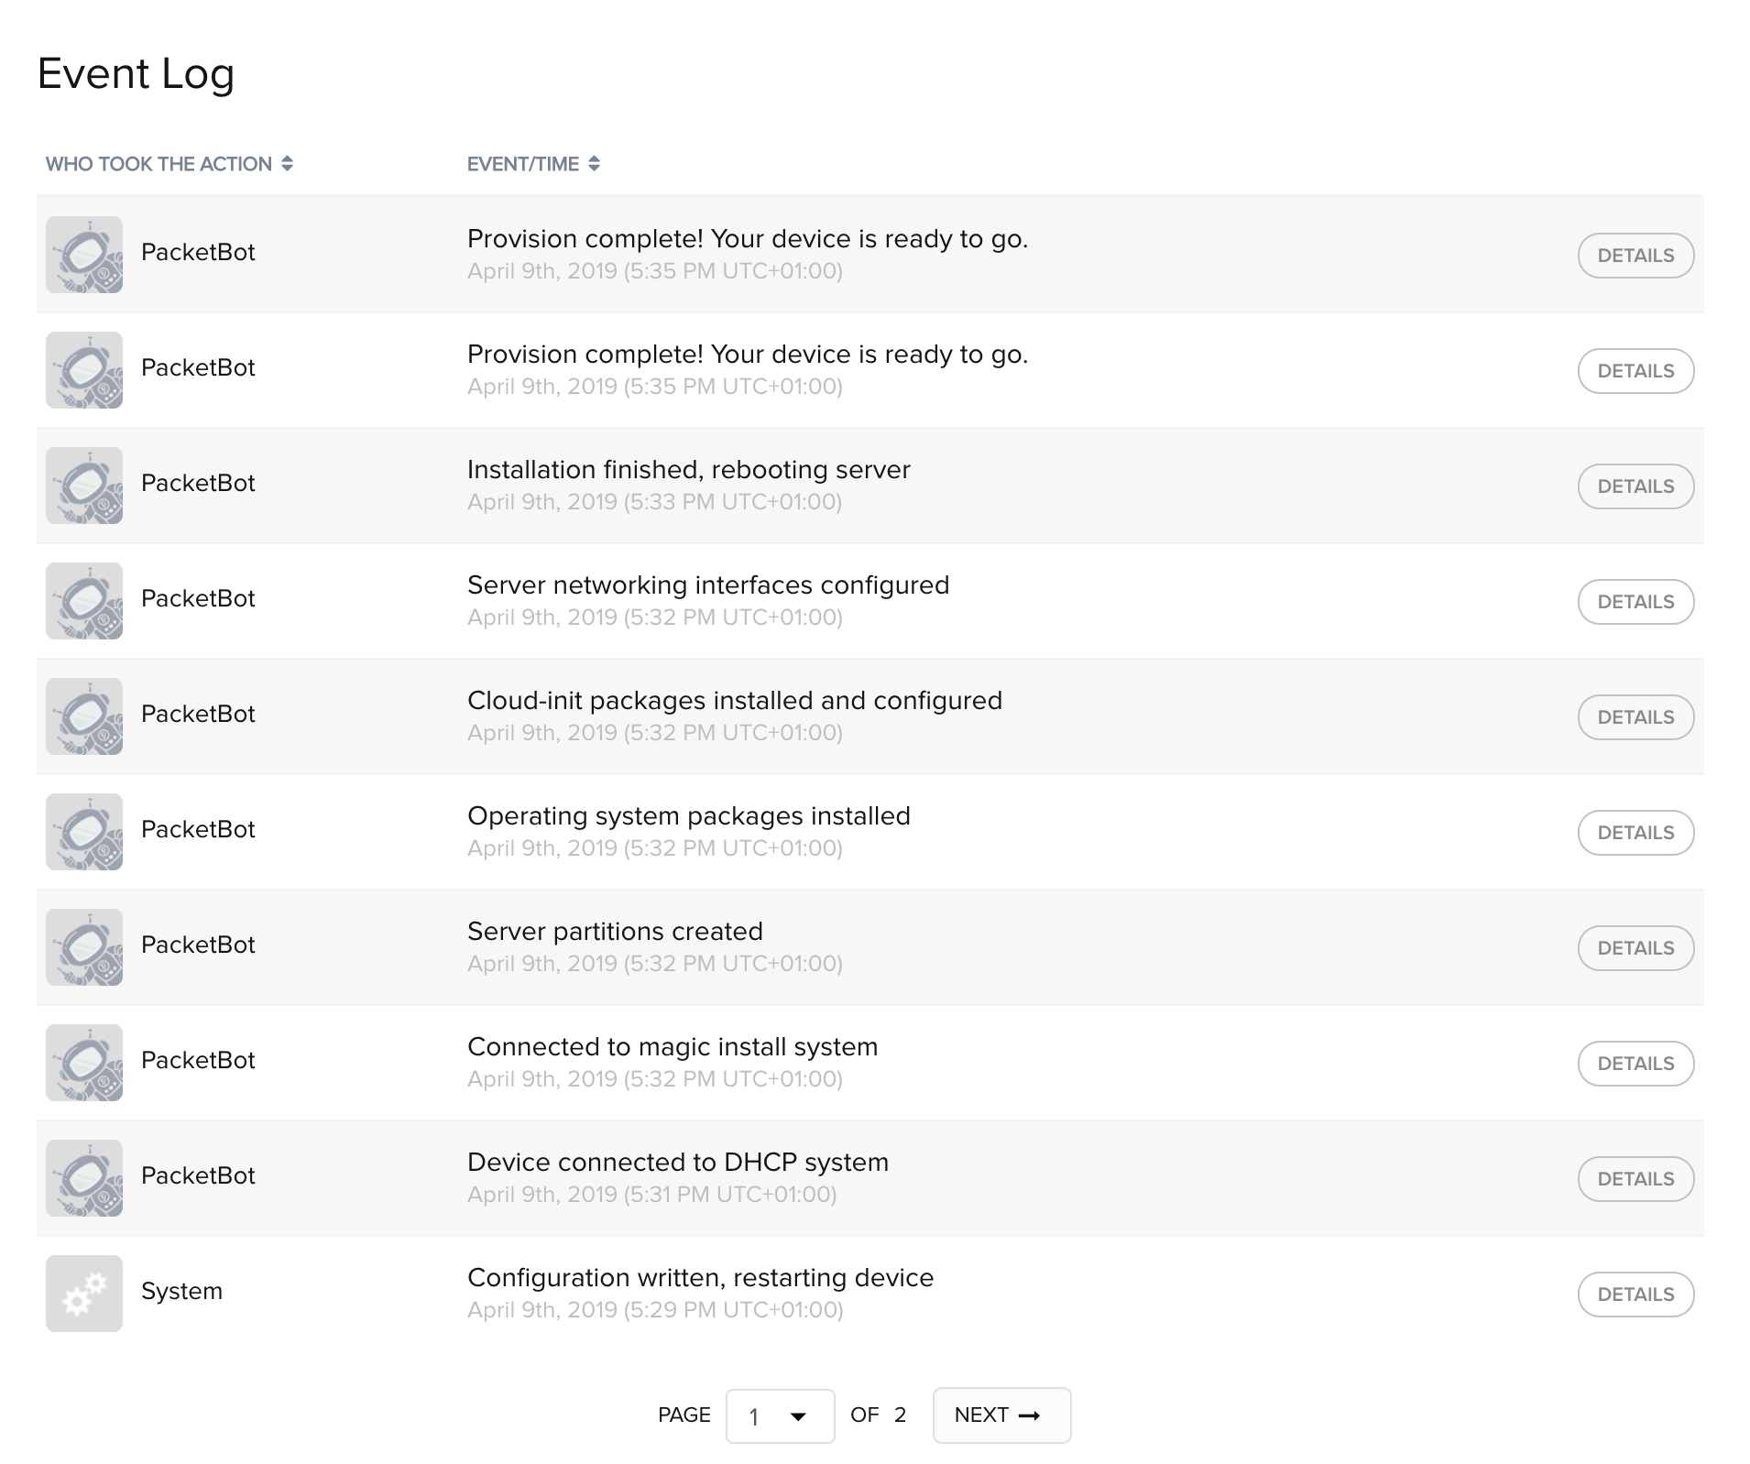Expand the page selector showing '1'
The image size is (1750, 1464).
pos(780,1415)
